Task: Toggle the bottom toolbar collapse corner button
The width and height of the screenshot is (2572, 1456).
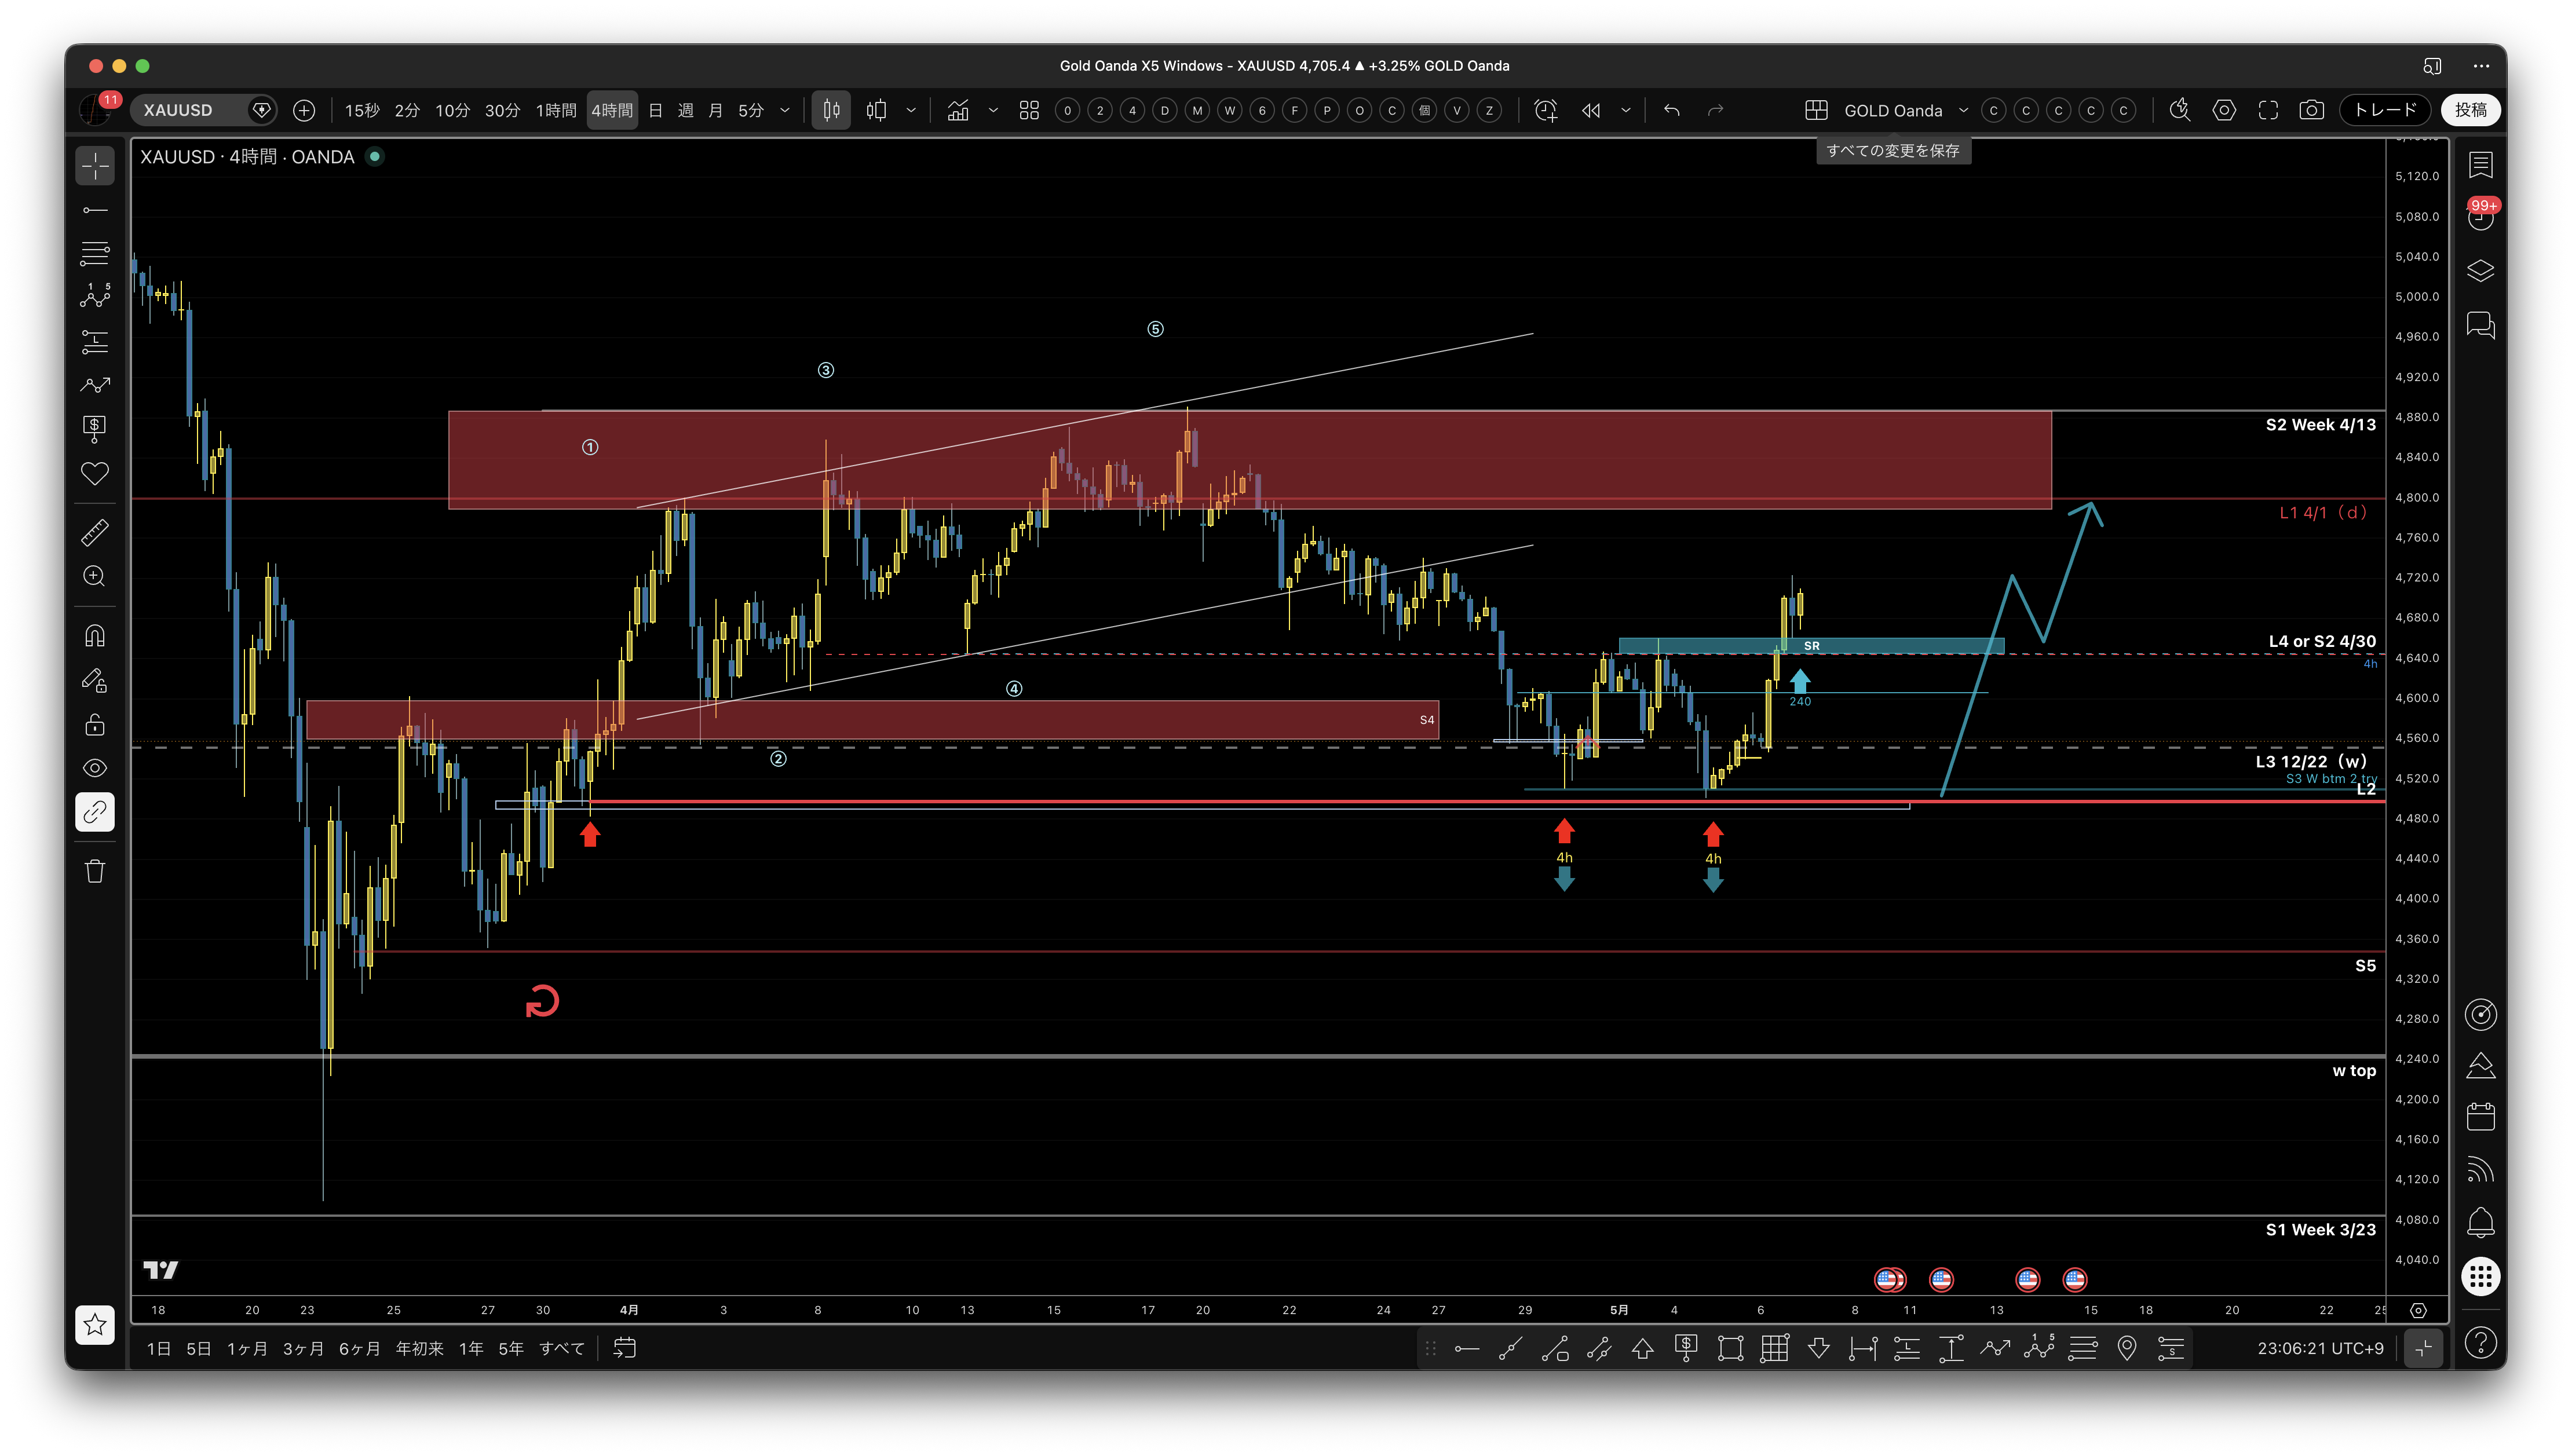Action: (x=2423, y=1349)
